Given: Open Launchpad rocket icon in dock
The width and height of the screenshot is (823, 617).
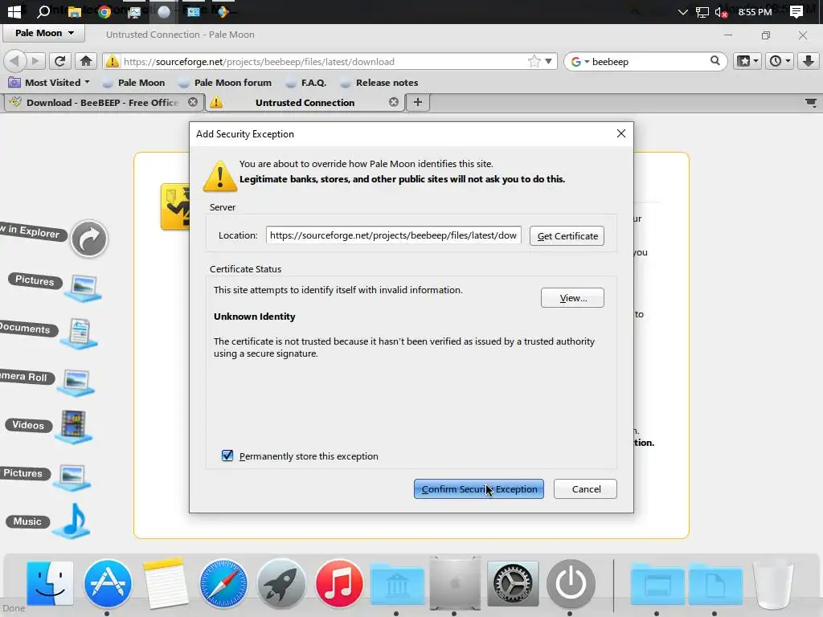Looking at the screenshot, I should point(281,583).
